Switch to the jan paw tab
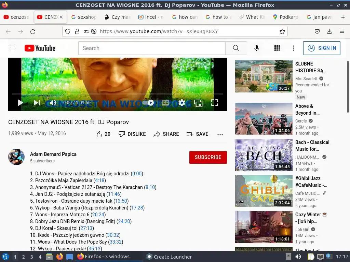 tap(320, 17)
